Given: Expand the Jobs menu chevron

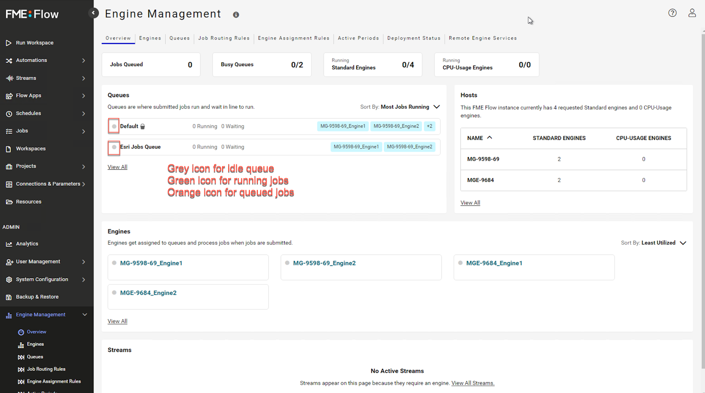Looking at the screenshot, I should pos(83,131).
